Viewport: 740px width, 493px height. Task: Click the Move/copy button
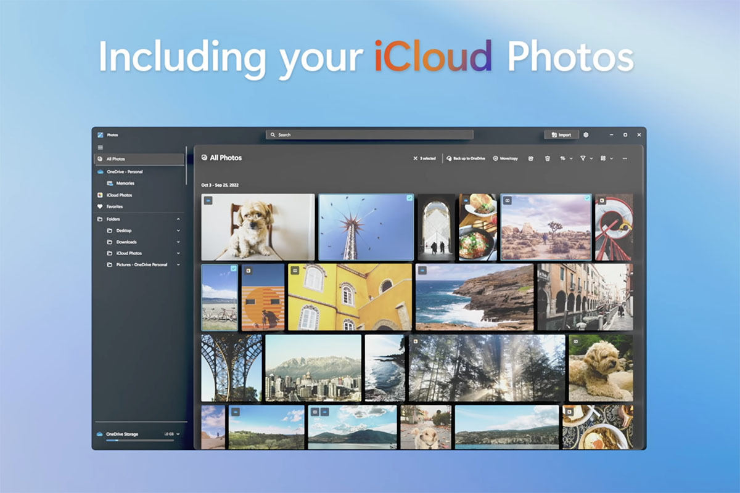[x=506, y=158]
